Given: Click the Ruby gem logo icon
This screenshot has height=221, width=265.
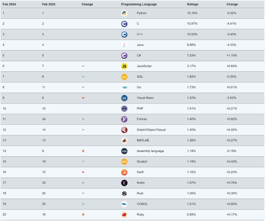Looking at the screenshot, I should click(124, 215).
